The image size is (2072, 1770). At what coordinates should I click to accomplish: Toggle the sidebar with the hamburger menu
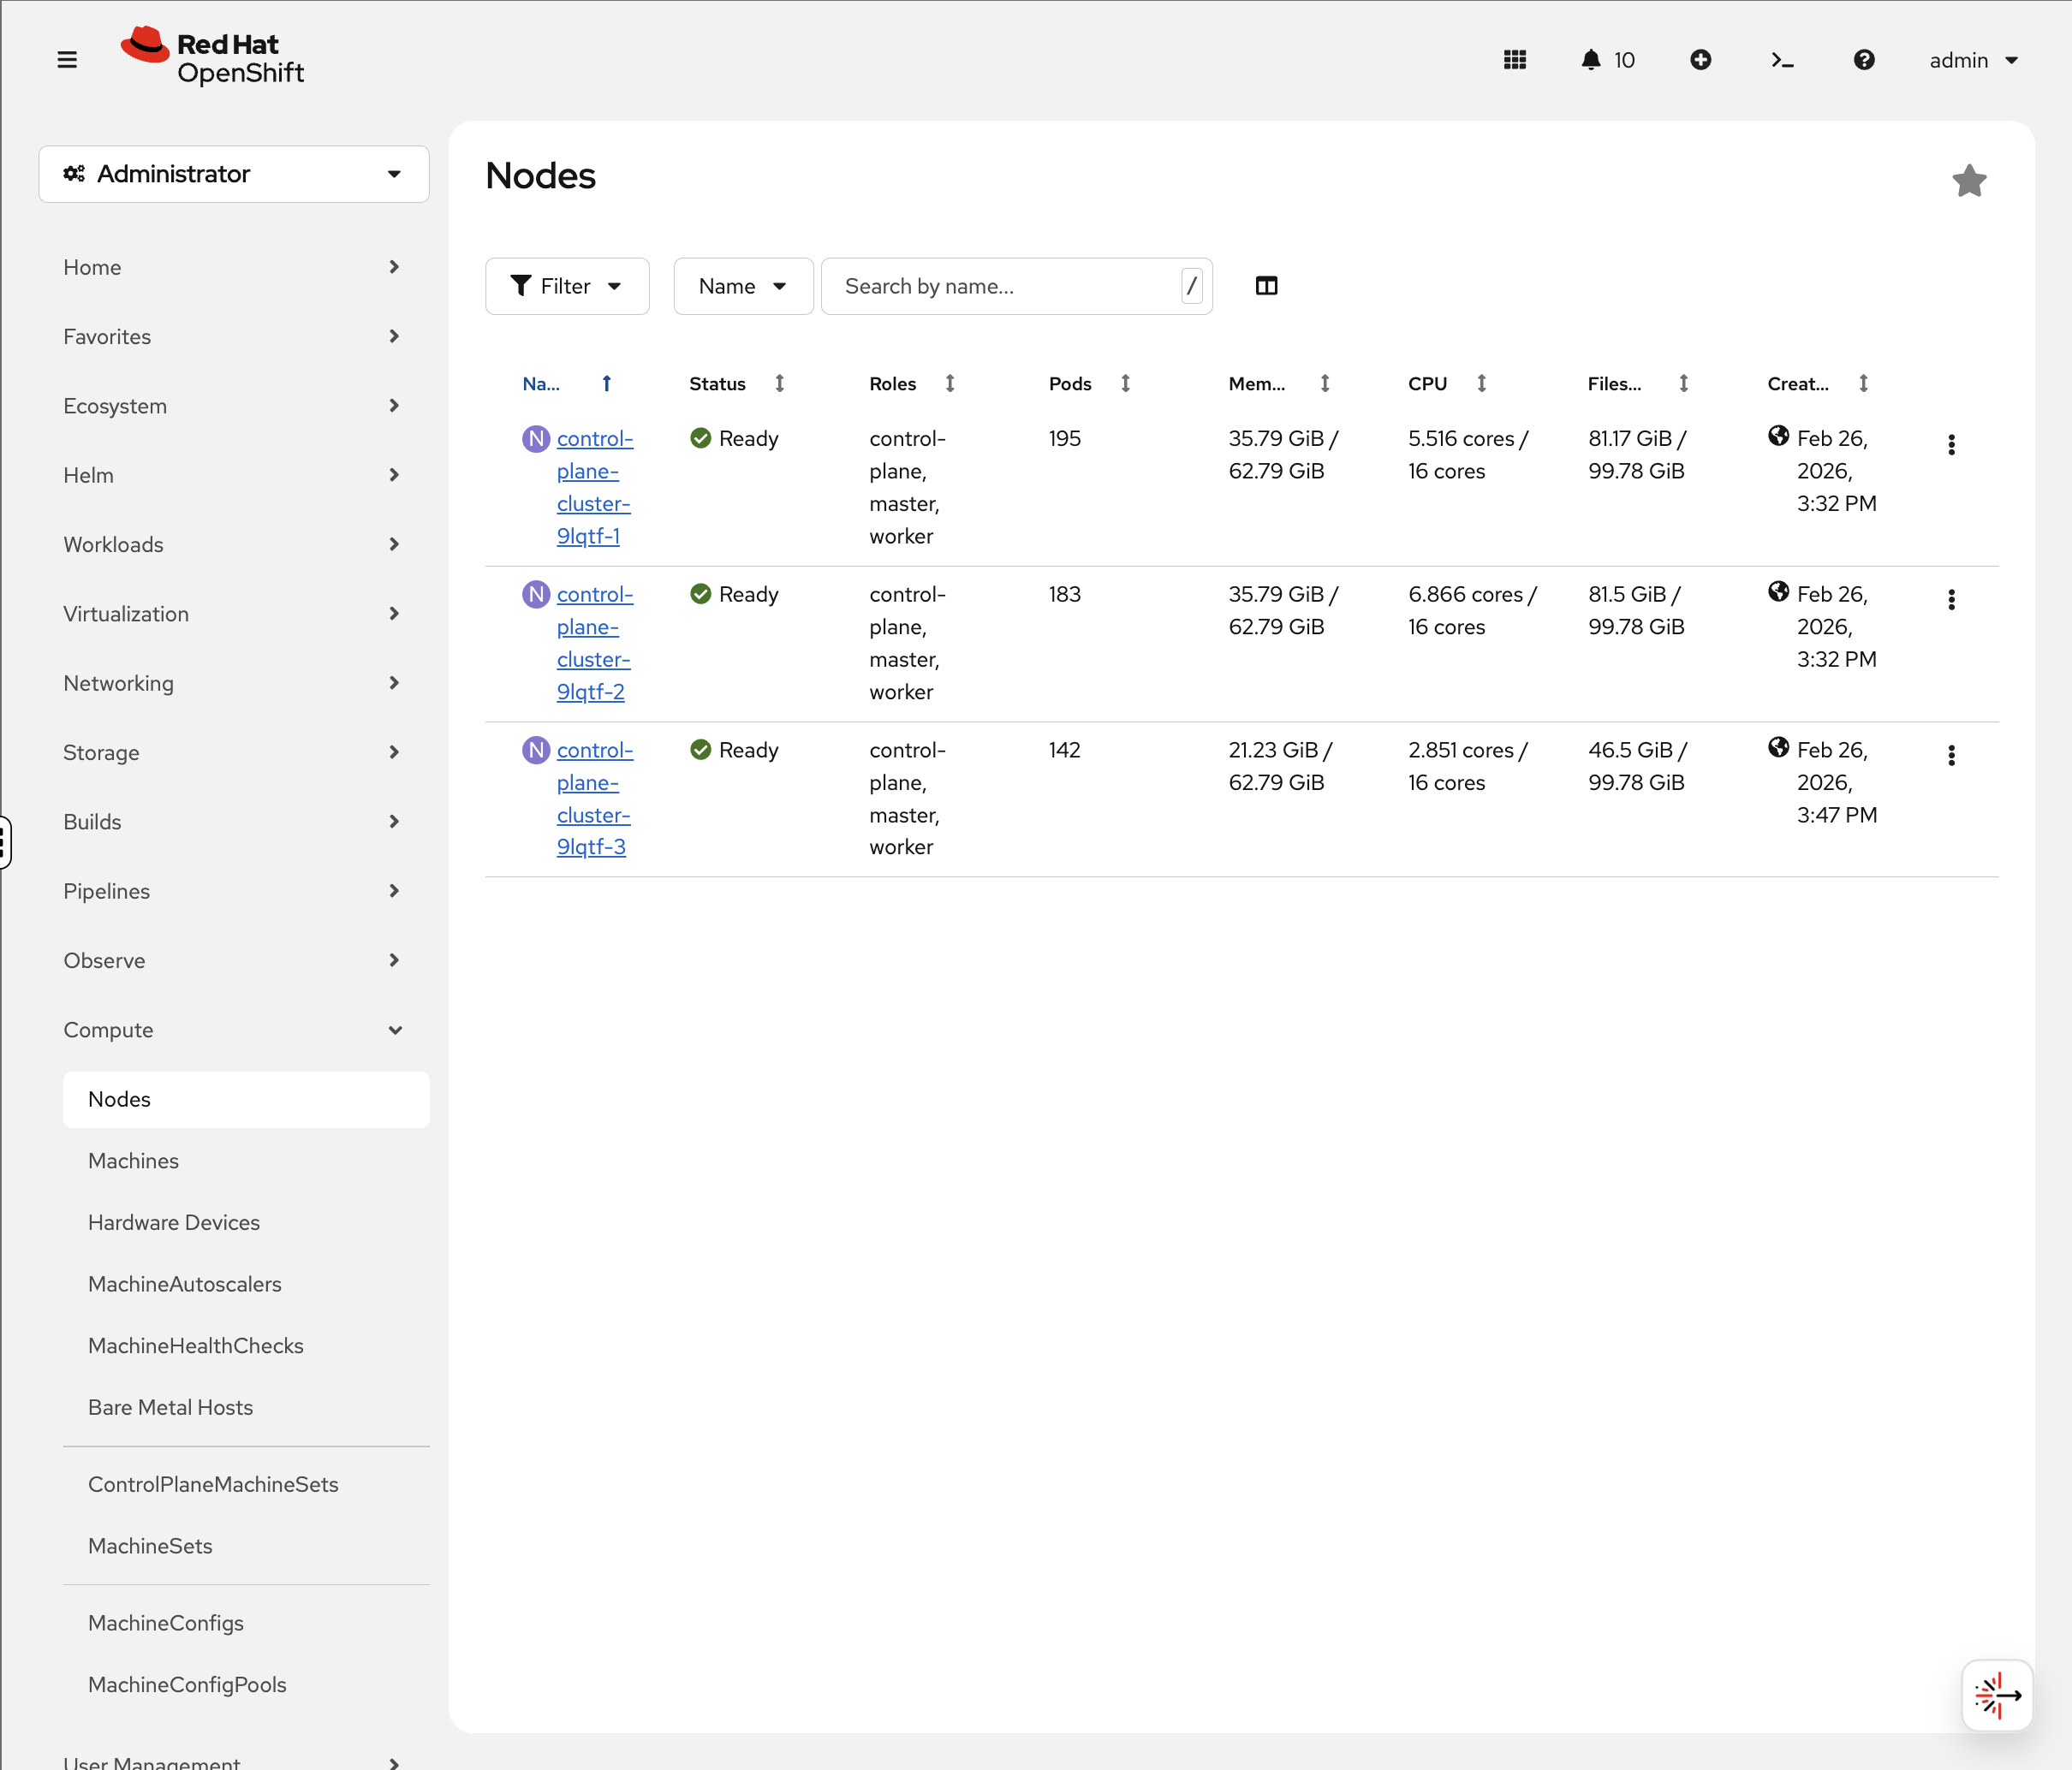(x=67, y=58)
